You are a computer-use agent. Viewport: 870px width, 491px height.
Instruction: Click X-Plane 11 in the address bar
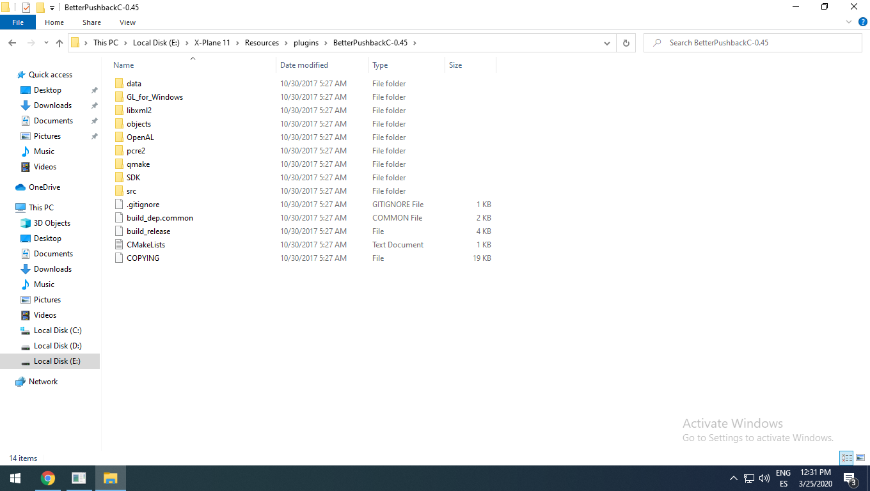(x=212, y=43)
